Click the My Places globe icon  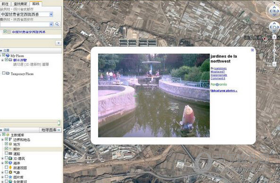pyautogui.click(x=8, y=55)
